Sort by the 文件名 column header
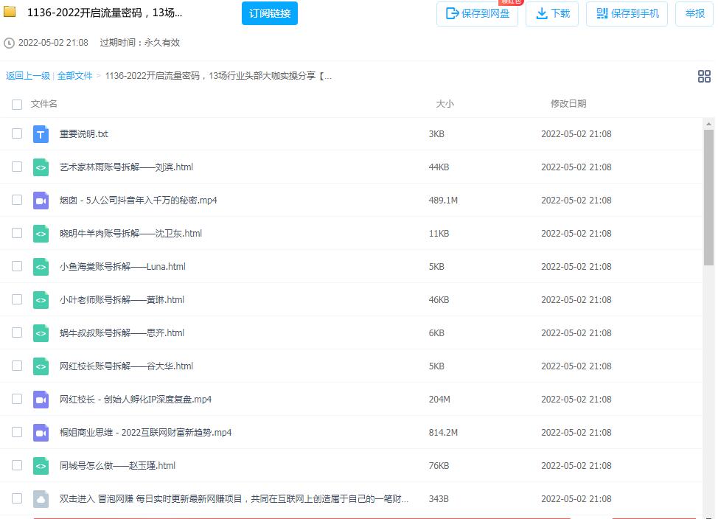The width and height of the screenshot is (718, 519). point(44,104)
